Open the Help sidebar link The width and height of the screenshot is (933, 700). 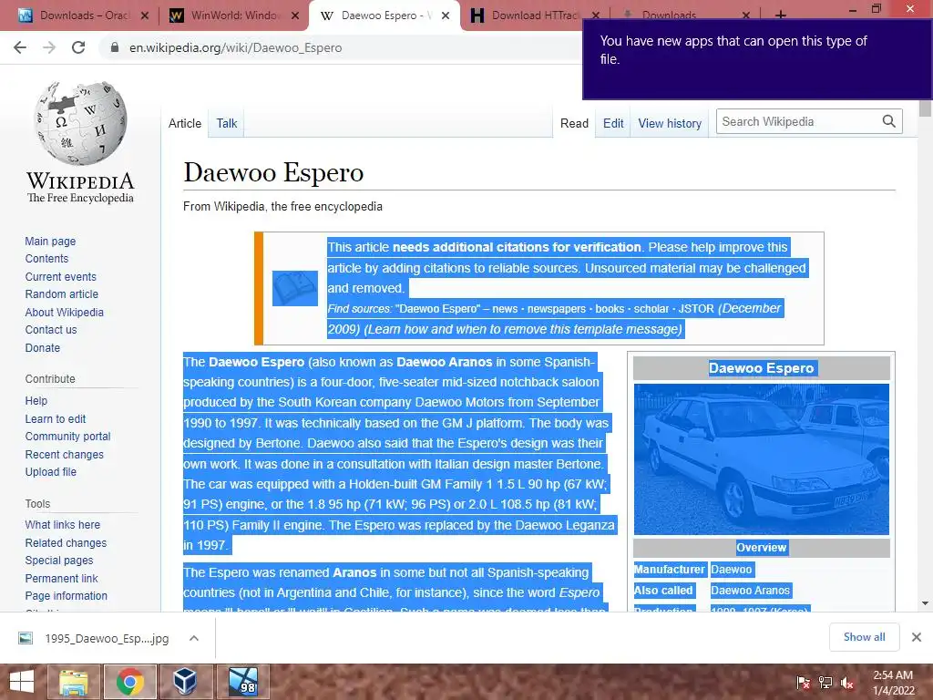[36, 401]
